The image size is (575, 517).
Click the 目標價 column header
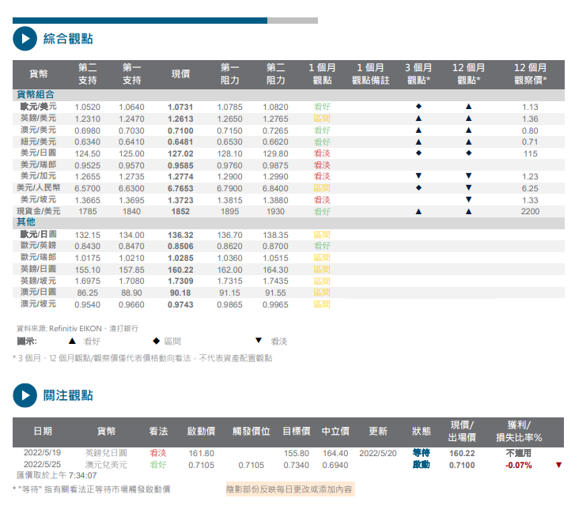pyautogui.click(x=297, y=432)
